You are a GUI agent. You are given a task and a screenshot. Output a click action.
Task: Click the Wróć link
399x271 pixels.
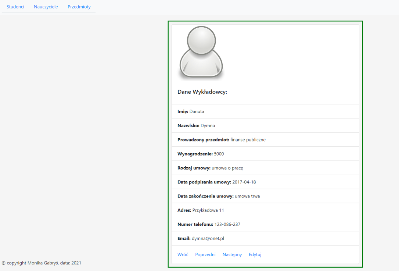coord(183,254)
